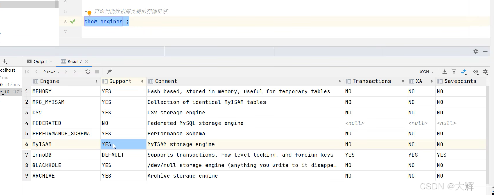Viewport: 494px width, 195px height.
Task: Click the compare data icon
Action: (464, 72)
